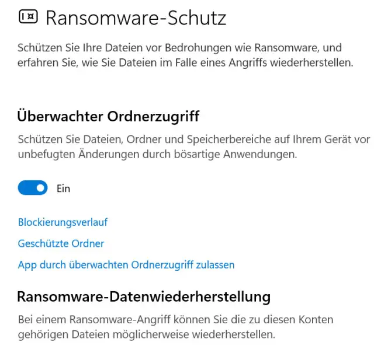Image resolution: width=374 pixels, height=356 pixels.
Task: Click the line starting "unbefugten Änderungen durch"
Action: point(158,155)
